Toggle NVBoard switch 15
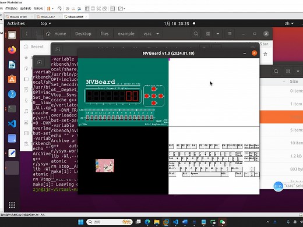Viewport: 303px width, 227px height. tap(87, 117)
